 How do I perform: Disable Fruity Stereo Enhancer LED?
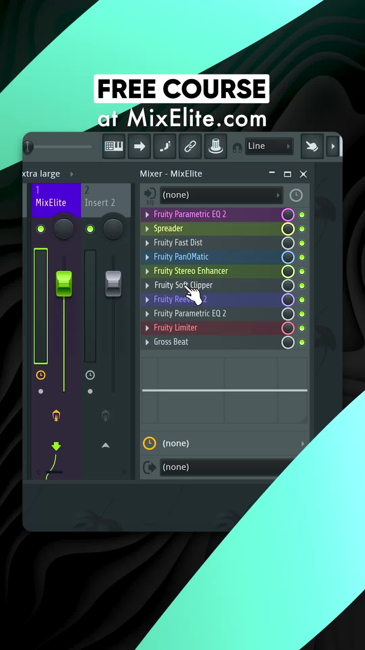[302, 272]
